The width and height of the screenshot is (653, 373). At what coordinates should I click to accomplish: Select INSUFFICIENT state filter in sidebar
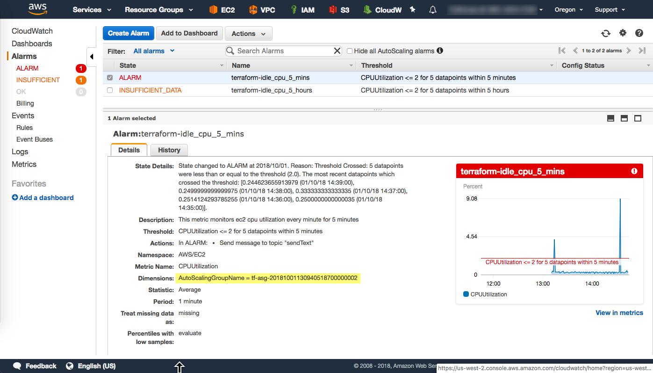(38, 80)
